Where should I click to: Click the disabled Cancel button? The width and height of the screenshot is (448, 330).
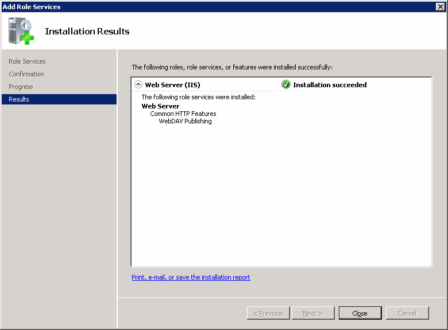point(407,313)
